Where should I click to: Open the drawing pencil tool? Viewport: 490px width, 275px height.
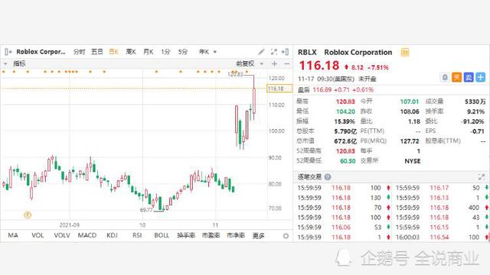(261, 52)
